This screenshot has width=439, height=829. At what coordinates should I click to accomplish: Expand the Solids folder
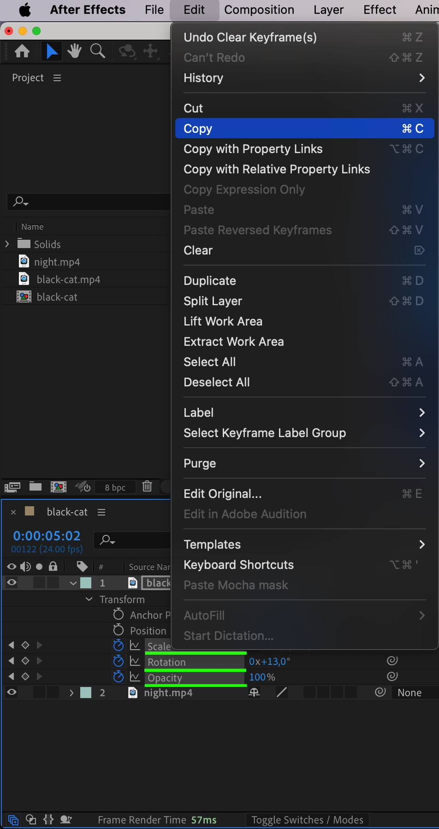7,244
